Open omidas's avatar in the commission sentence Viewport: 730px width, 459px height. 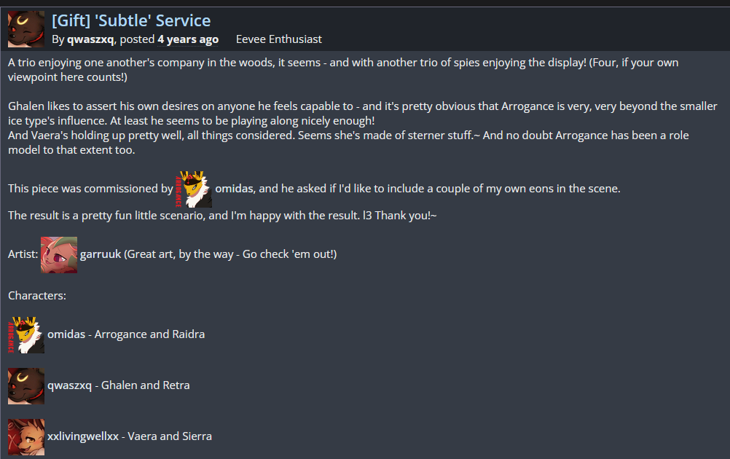194,189
